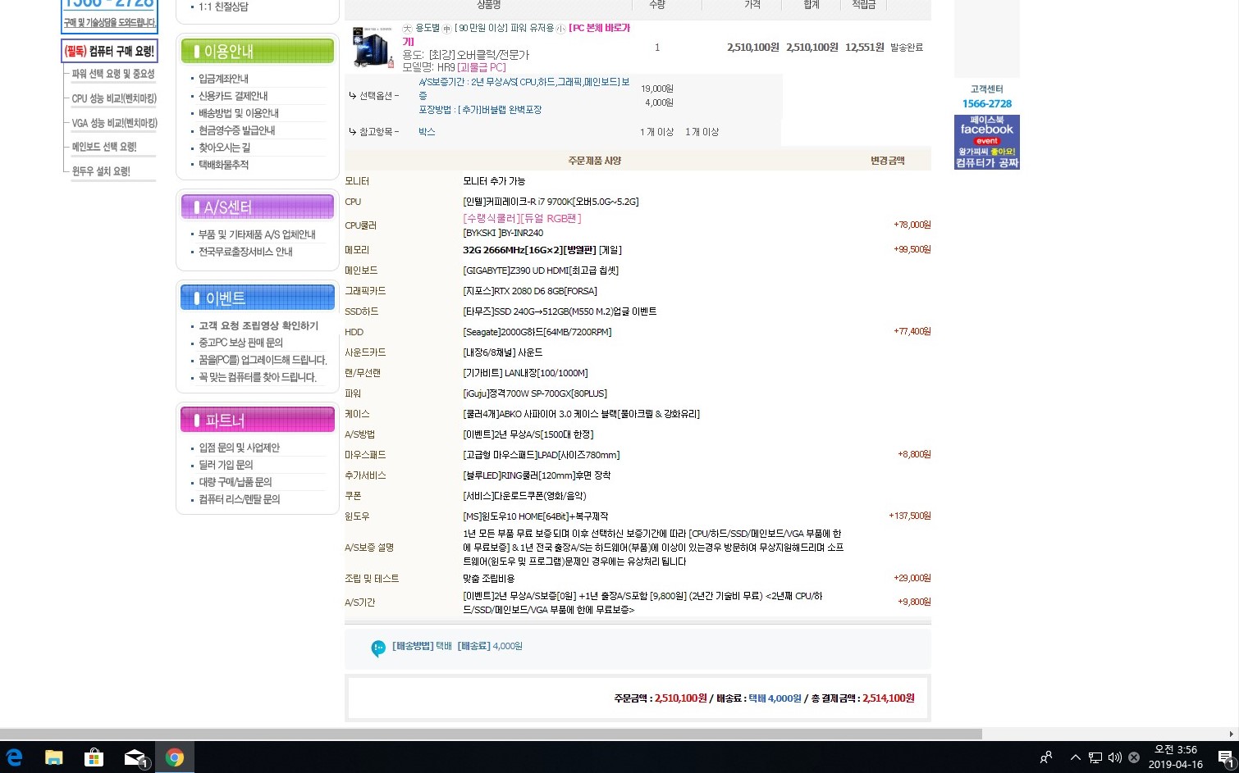Click the 윈도우10 HOME 64Bit spec
Screen dimensions: 1239x773
point(536,516)
